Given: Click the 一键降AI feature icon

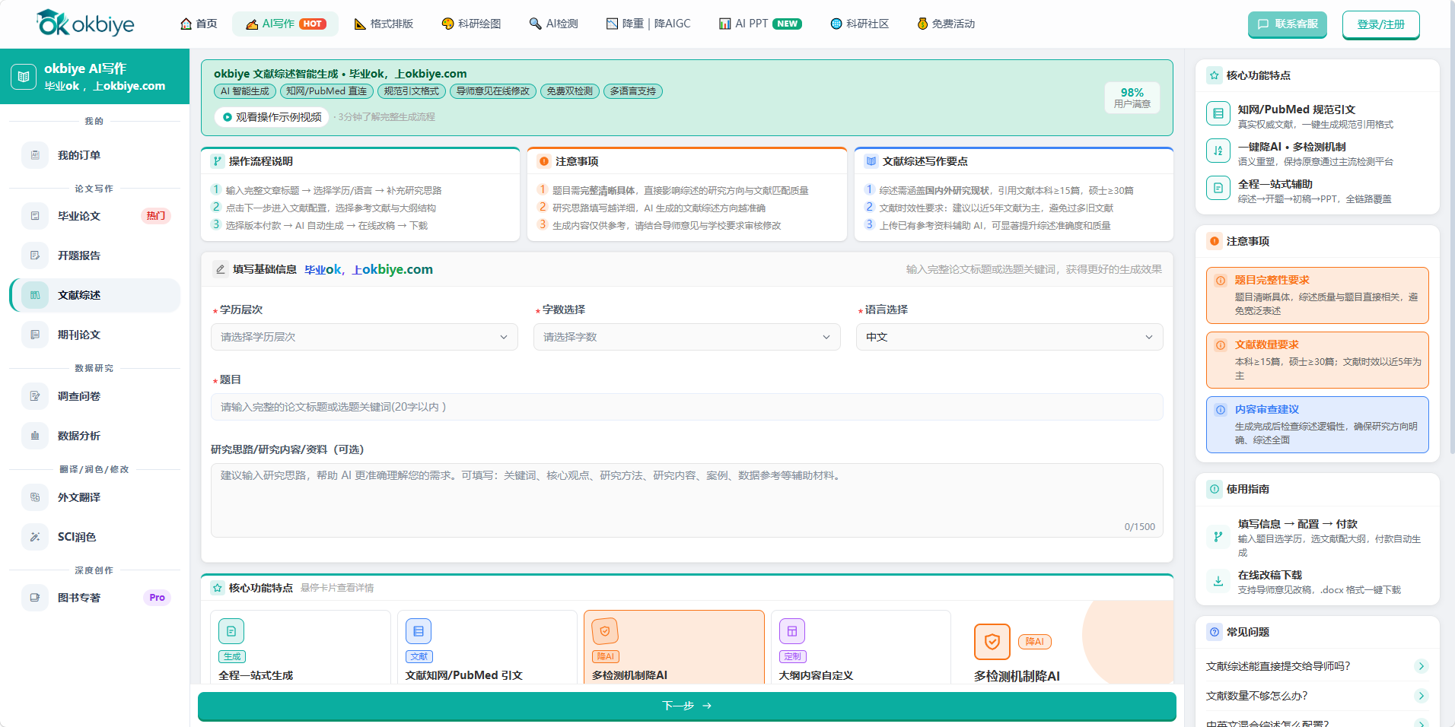Looking at the screenshot, I should [x=1218, y=151].
